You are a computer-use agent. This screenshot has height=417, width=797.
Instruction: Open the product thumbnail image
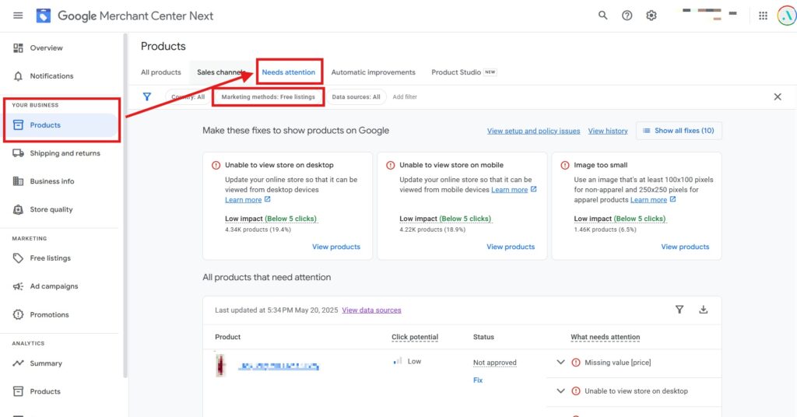(220, 365)
